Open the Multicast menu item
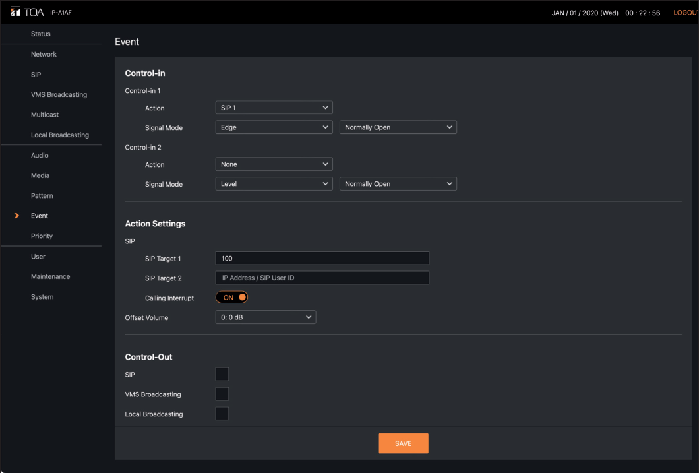 45,115
